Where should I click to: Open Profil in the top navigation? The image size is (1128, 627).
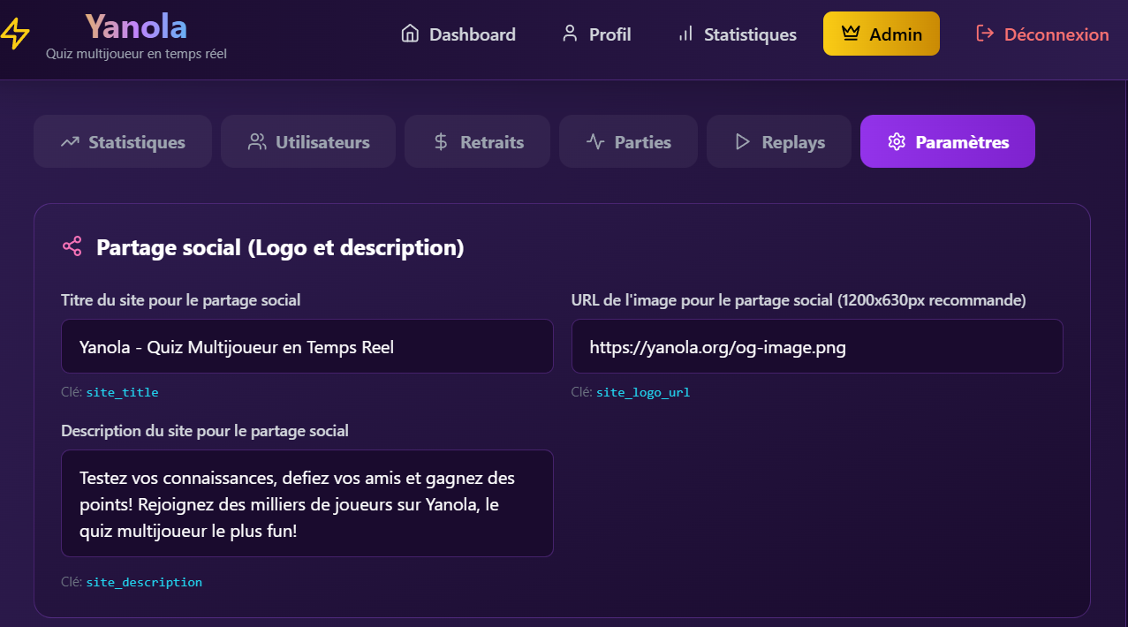[x=609, y=34]
